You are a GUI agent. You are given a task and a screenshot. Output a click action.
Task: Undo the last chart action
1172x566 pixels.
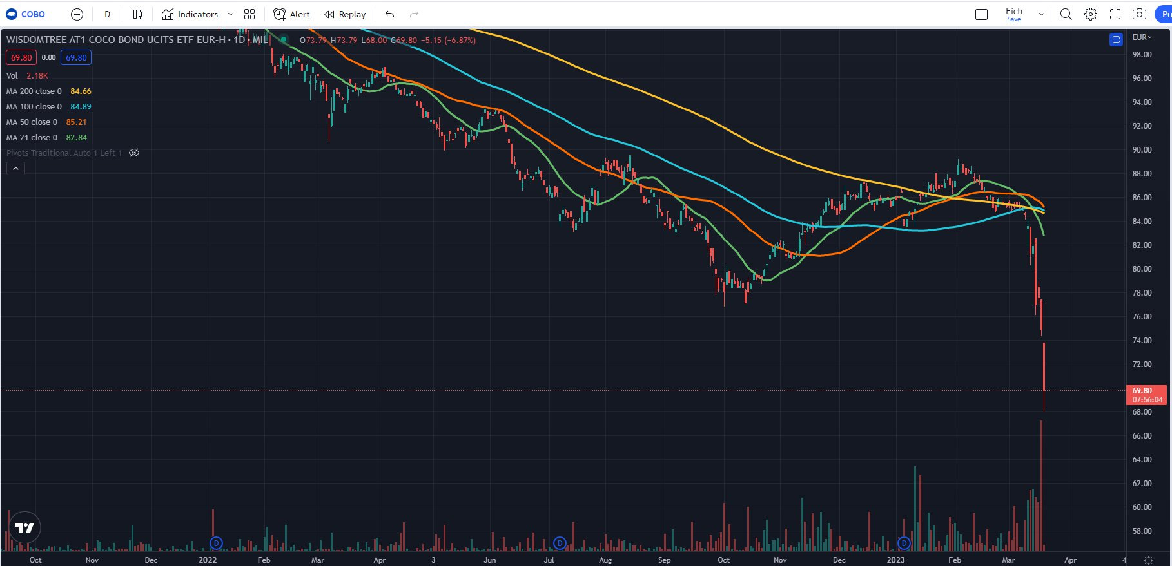389,14
